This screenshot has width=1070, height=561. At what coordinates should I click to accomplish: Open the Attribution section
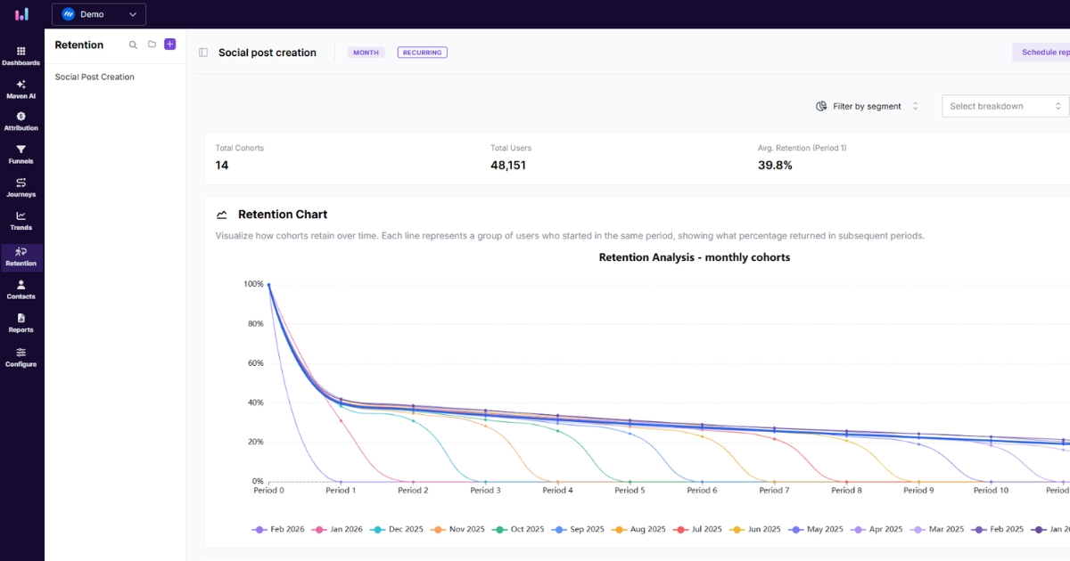(x=20, y=121)
